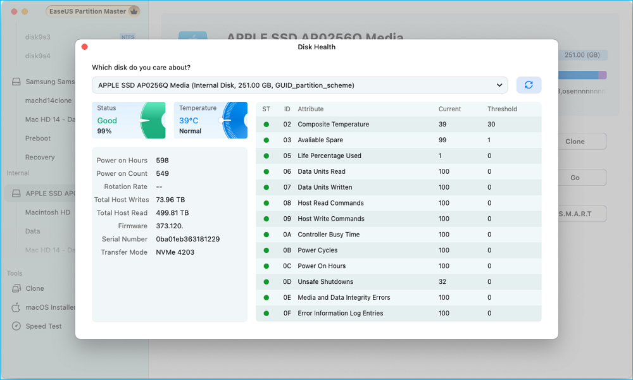
Task: Click the green status dot for Life Percentage Used
Action: point(266,156)
